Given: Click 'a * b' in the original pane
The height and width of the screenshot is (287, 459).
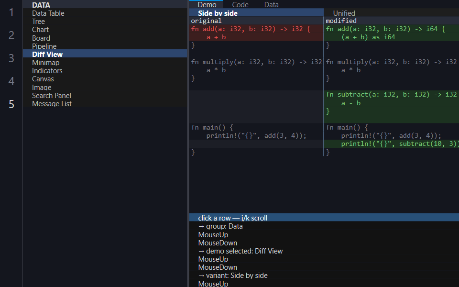Looking at the screenshot, I should point(256,70).
